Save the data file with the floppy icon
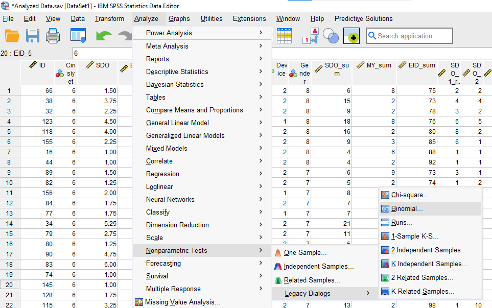 pyautogui.click(x=33, y=36)
